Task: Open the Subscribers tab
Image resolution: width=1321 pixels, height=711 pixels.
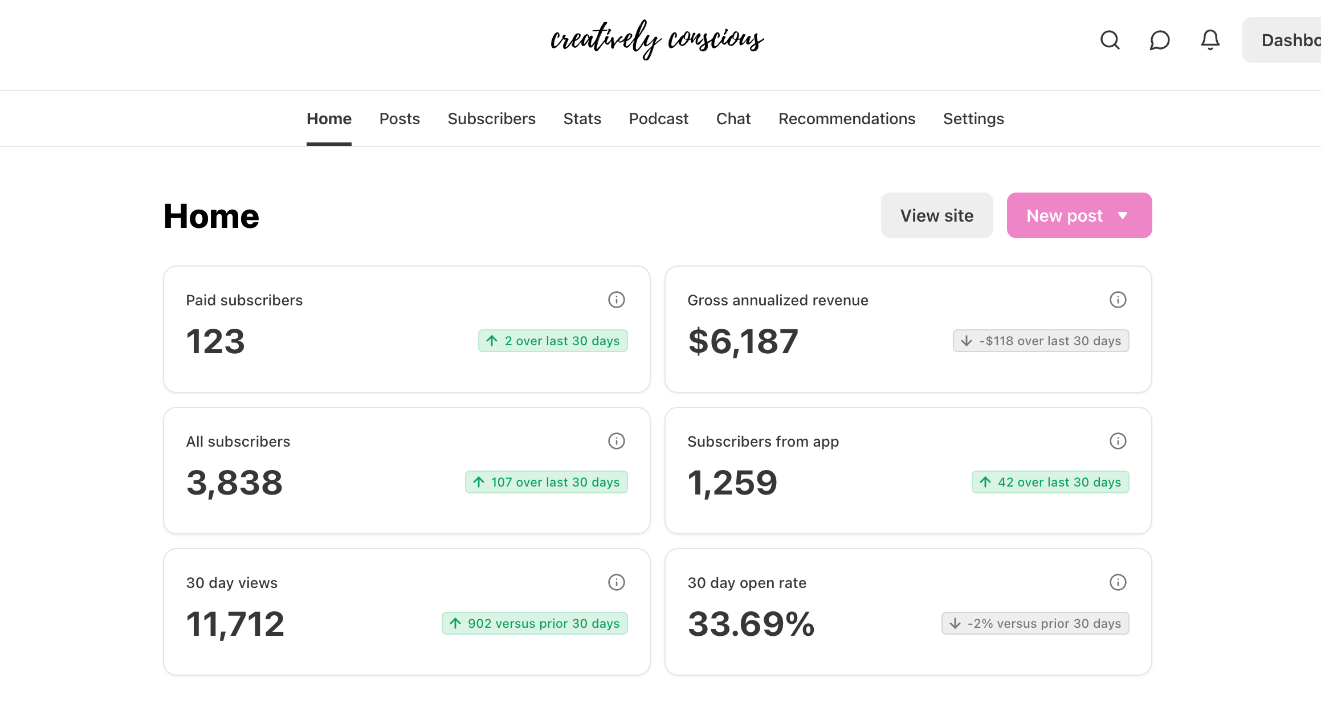Action: [491, 118]
